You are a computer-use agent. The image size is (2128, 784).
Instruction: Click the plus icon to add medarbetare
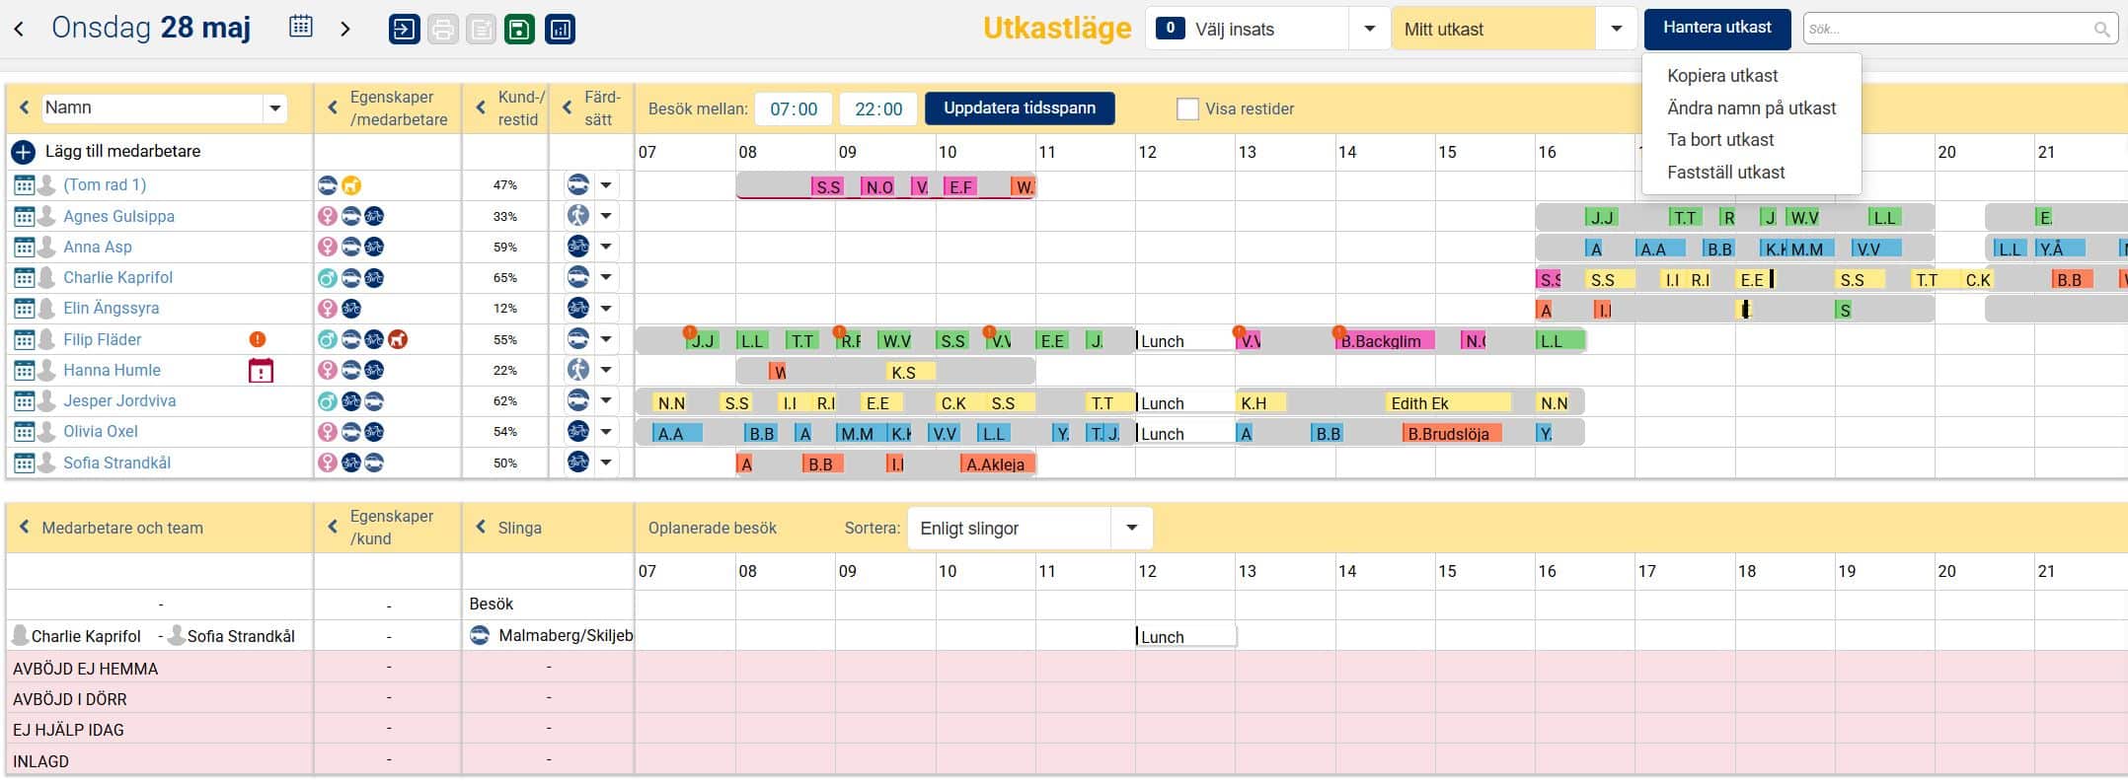click(x=23, y=152)
